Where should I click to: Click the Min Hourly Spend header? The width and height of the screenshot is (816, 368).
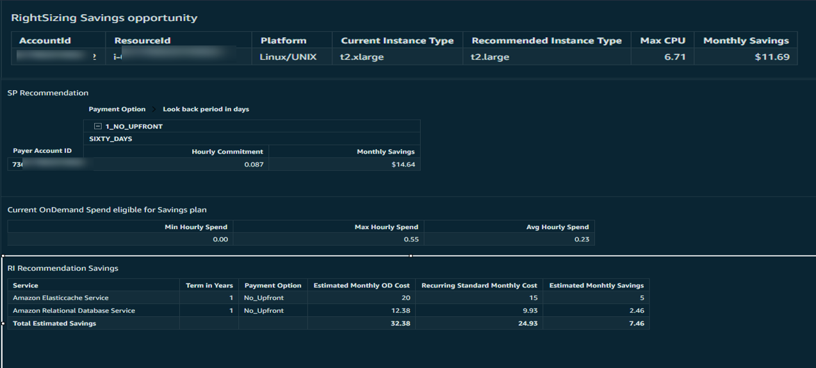[196, 227]
